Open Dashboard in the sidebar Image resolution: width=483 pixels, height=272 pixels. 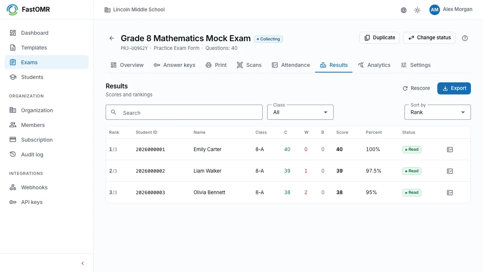tap(47, 33)
